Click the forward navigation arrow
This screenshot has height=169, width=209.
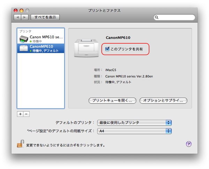(x=25, y=17)
